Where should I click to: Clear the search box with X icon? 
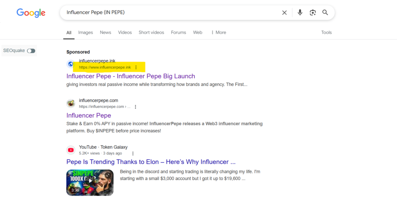click(x=284, y=13)
